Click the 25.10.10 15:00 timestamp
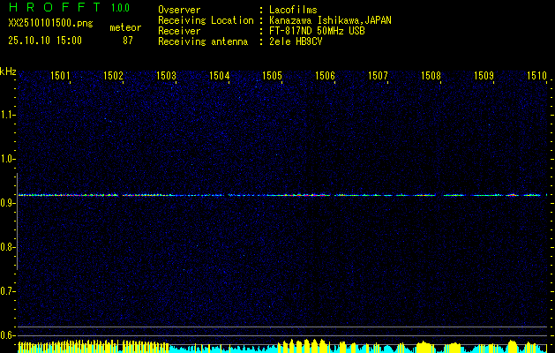This screenshot has width=555, height=353. [x=45, y=41]
